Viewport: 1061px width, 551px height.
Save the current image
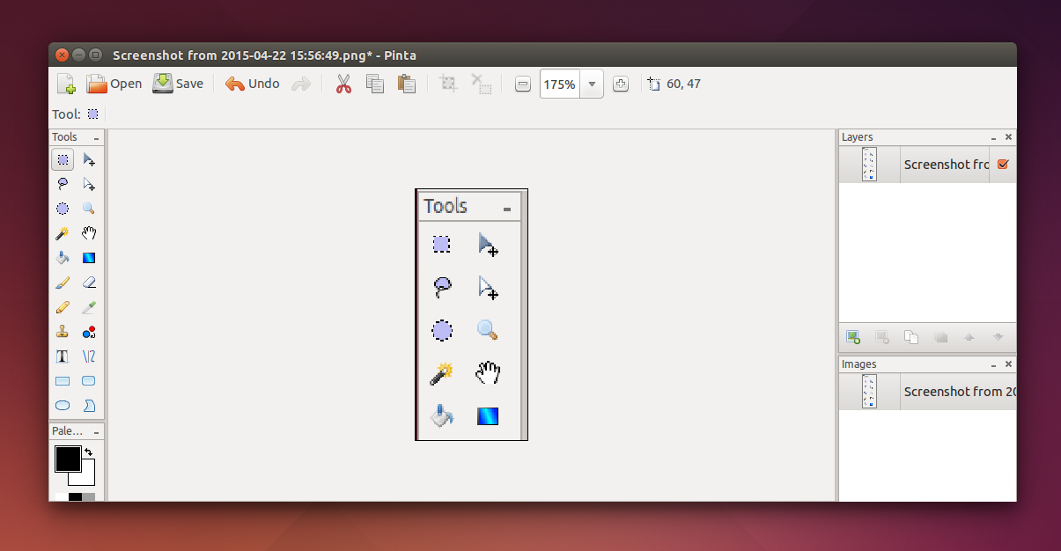click(x=178, y=83)
